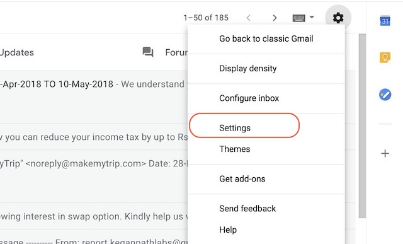Viewport: 403px width, 244px height.
Task: Open Google Calendar side panel icon
Action: point(385,21)
